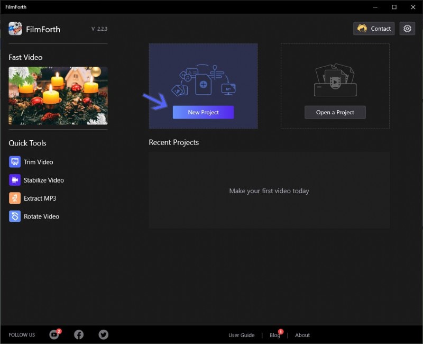This screenshot has height=344, width=423.
Task: Open the Blog page
Action: click(x=274, y=335)
